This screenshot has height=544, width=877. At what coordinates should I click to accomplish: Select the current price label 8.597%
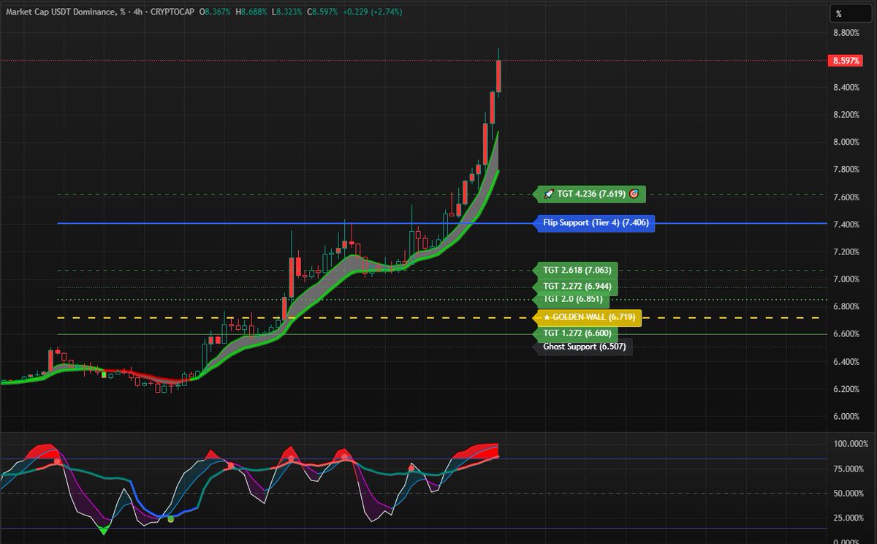tap(845, 61)
